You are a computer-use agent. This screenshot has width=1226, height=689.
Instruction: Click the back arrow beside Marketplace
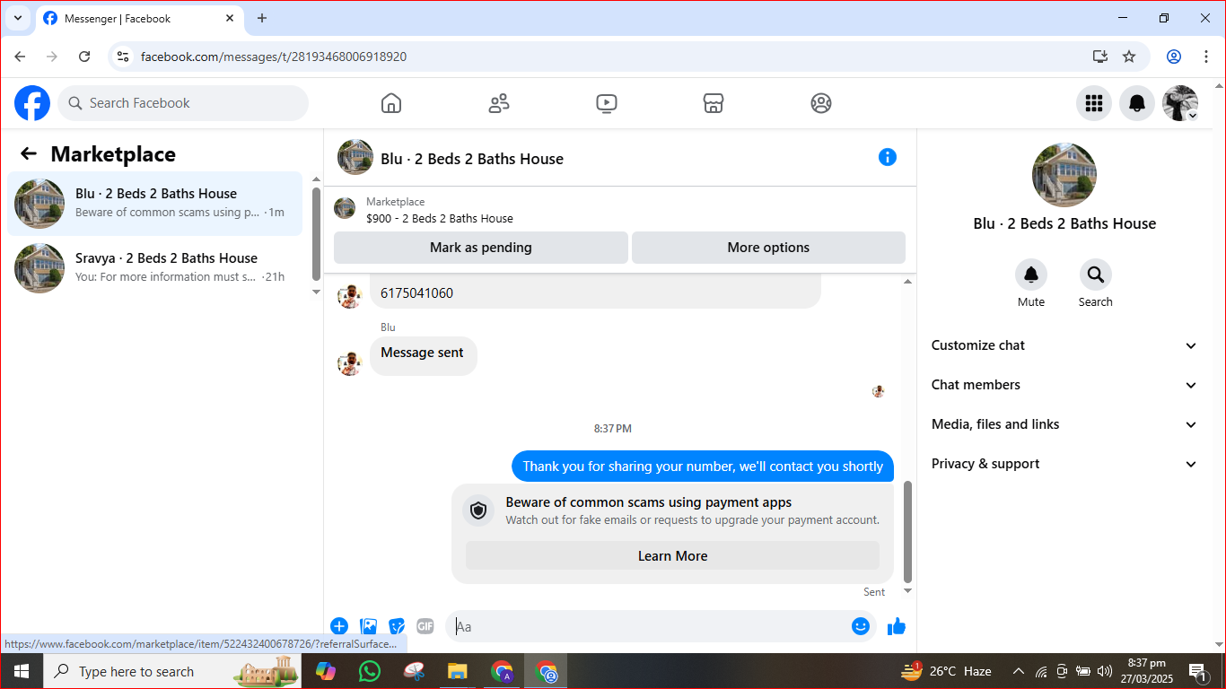pos(29,154)
